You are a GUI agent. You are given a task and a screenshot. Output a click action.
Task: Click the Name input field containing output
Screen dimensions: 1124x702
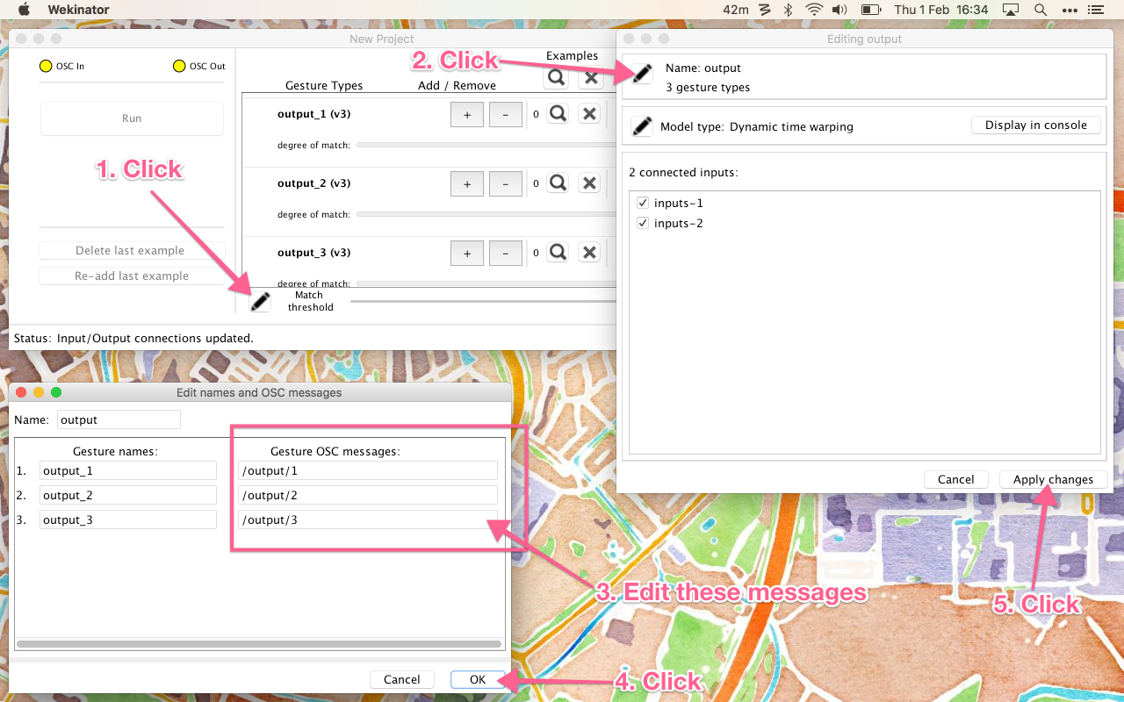pyautogui.click(x=119, y=419)
